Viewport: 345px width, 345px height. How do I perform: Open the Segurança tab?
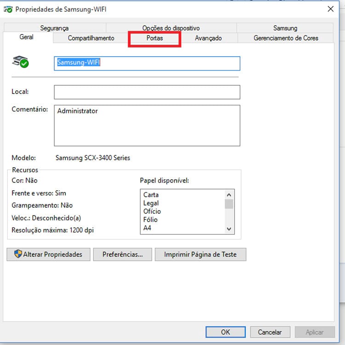pyautogui.click(x=54, y=28)
